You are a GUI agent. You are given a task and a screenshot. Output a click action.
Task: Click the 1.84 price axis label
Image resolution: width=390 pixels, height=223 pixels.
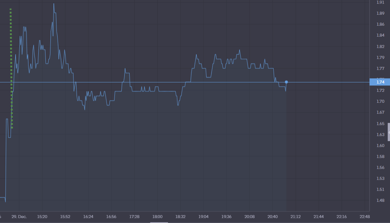click(380, 35)
